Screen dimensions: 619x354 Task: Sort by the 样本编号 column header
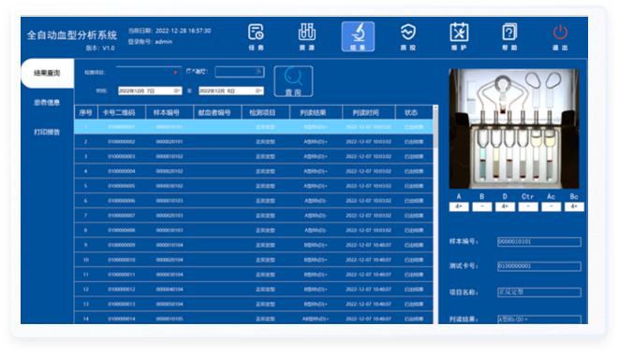coord(169,113)
